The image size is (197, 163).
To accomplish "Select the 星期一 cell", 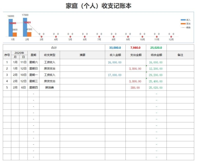I will click(x=33, y=75).
